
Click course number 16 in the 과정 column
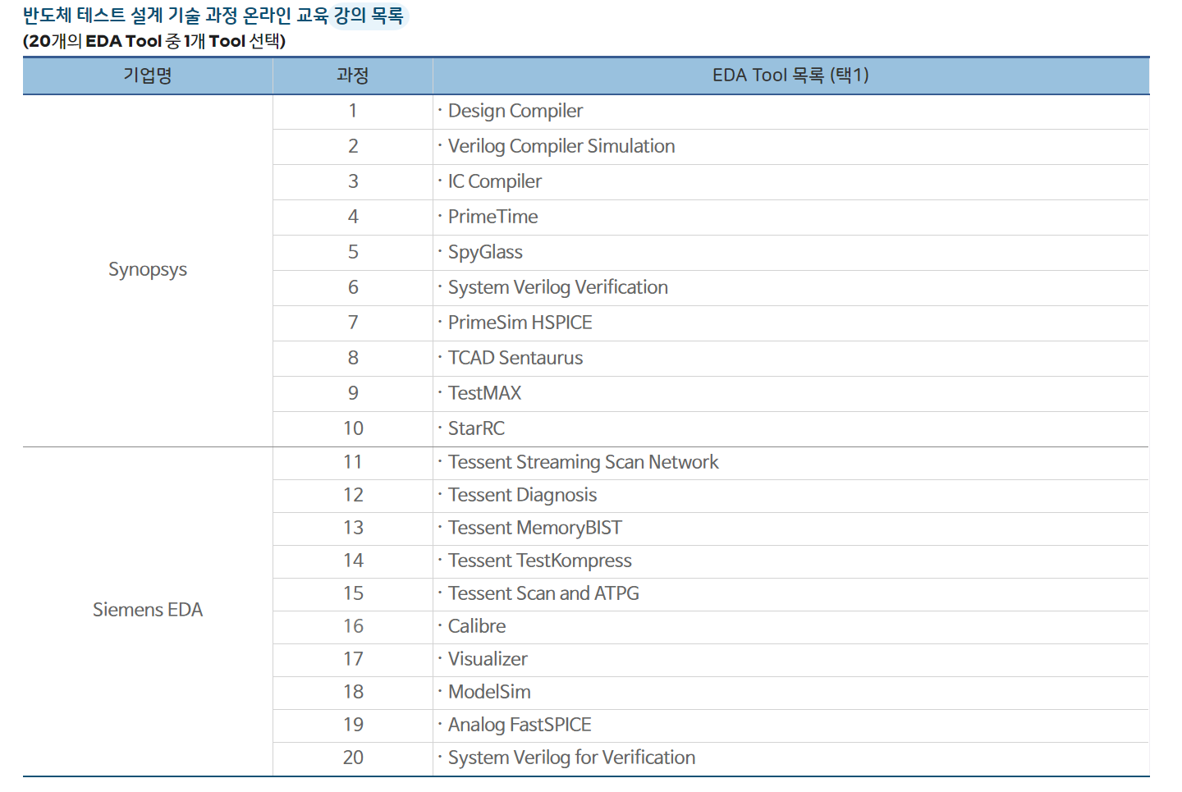click(x=353, y=626)
